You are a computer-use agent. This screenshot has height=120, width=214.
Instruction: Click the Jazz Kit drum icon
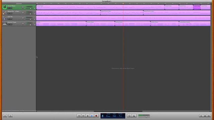click(x=5, y=18)
